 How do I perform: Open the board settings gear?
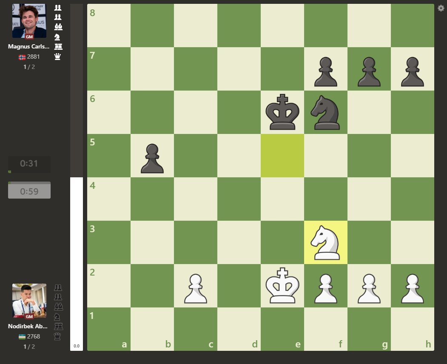tap(440, 8)
